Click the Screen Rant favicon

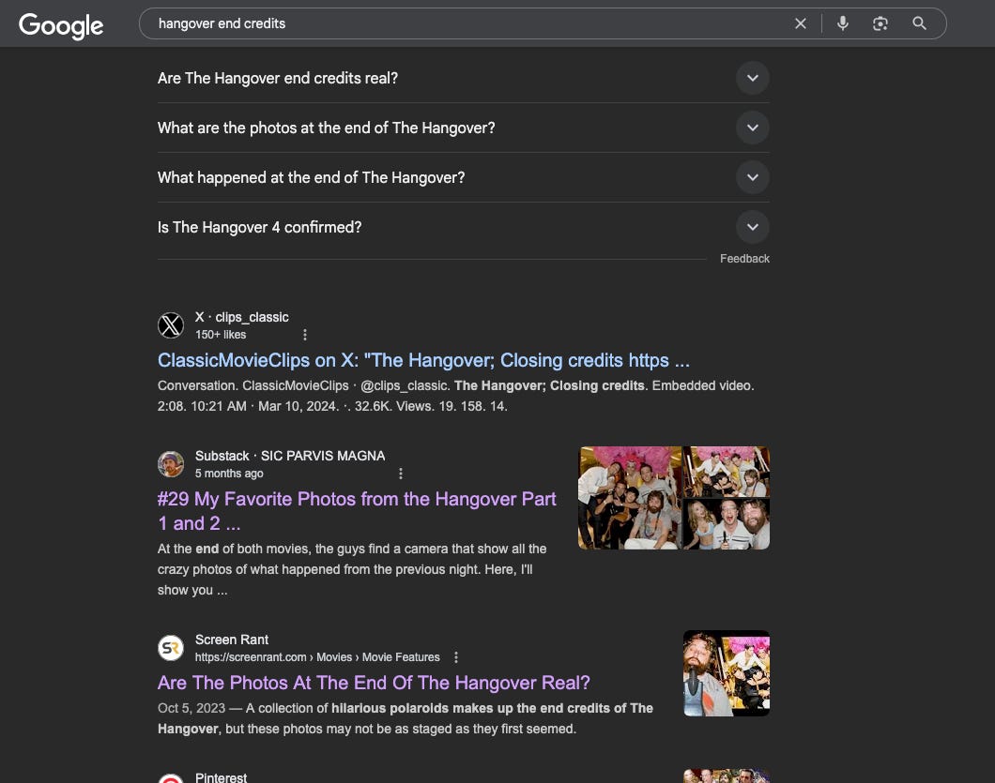(171, 648)
